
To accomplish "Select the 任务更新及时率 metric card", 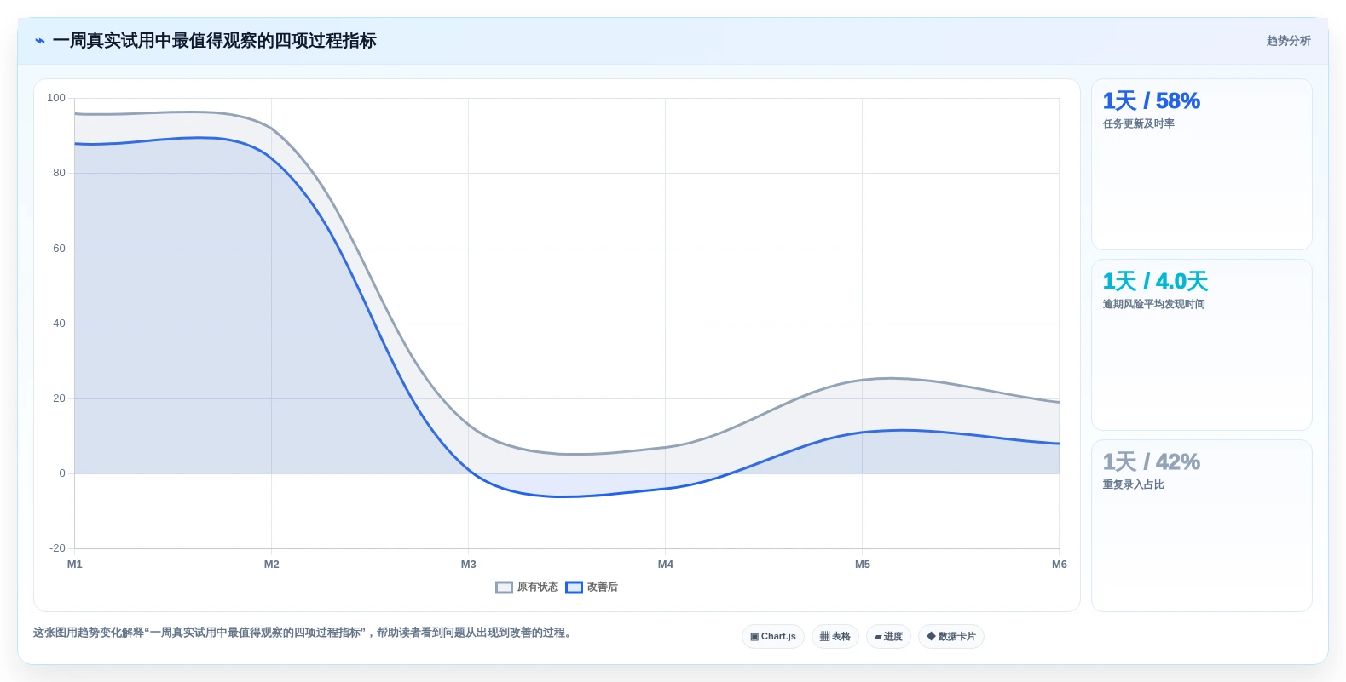I will (x=1201, y=164).
